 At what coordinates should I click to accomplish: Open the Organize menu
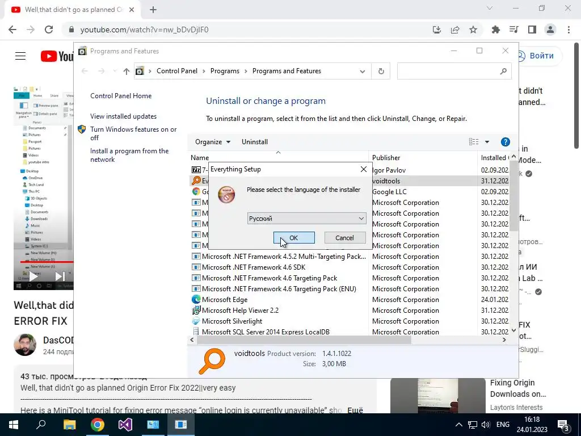tap(213, 141)
